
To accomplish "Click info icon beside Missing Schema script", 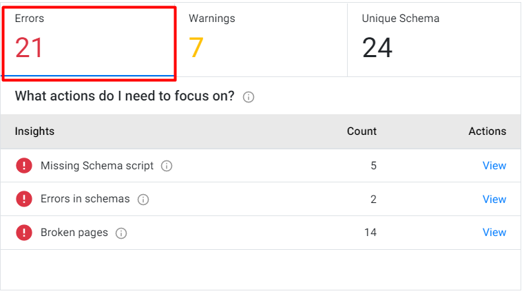I will tap(167, 166).
